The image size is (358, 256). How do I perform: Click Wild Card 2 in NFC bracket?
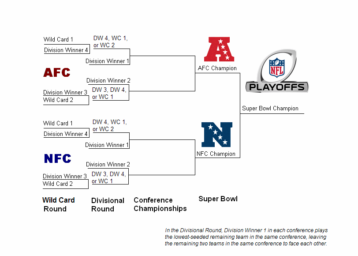(58, 184)
